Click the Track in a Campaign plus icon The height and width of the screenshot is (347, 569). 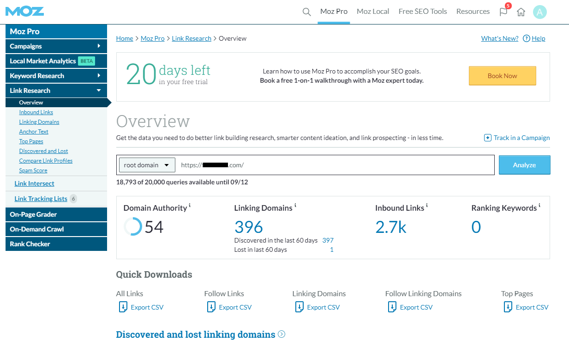[487, 138]
